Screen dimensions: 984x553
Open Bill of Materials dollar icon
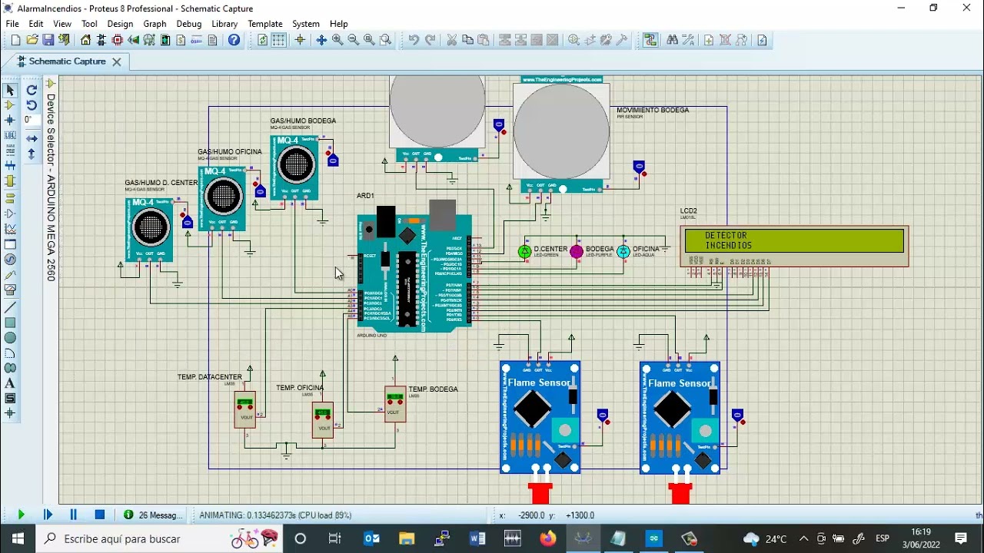pos(181,40)
